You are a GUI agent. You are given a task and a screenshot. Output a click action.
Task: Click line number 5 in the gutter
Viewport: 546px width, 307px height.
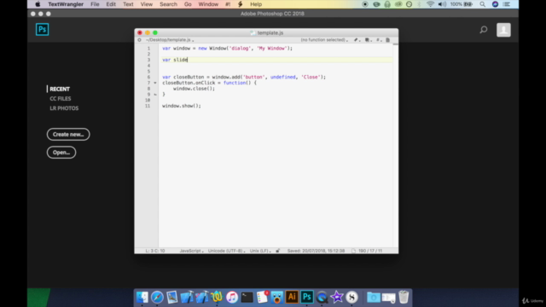(x=148, y=72)
